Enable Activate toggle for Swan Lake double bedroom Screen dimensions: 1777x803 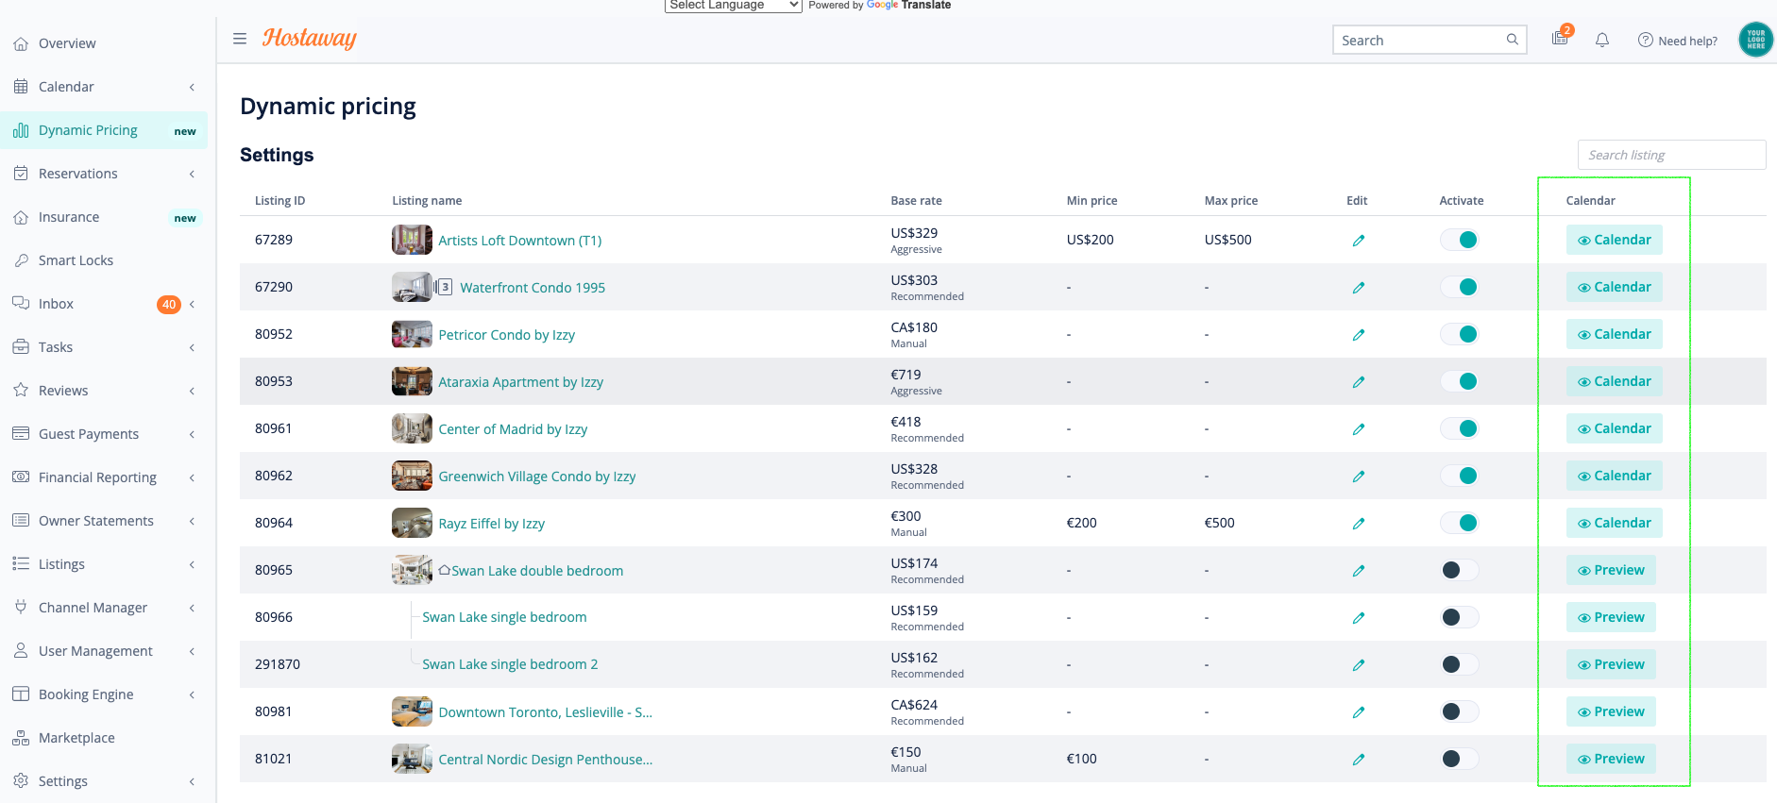tap(1459, 570)
